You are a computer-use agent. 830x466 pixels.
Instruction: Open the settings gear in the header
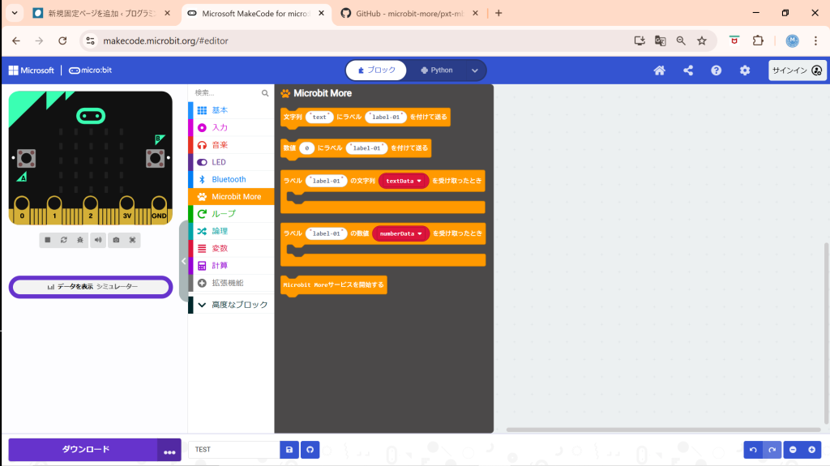pos(745,71)
